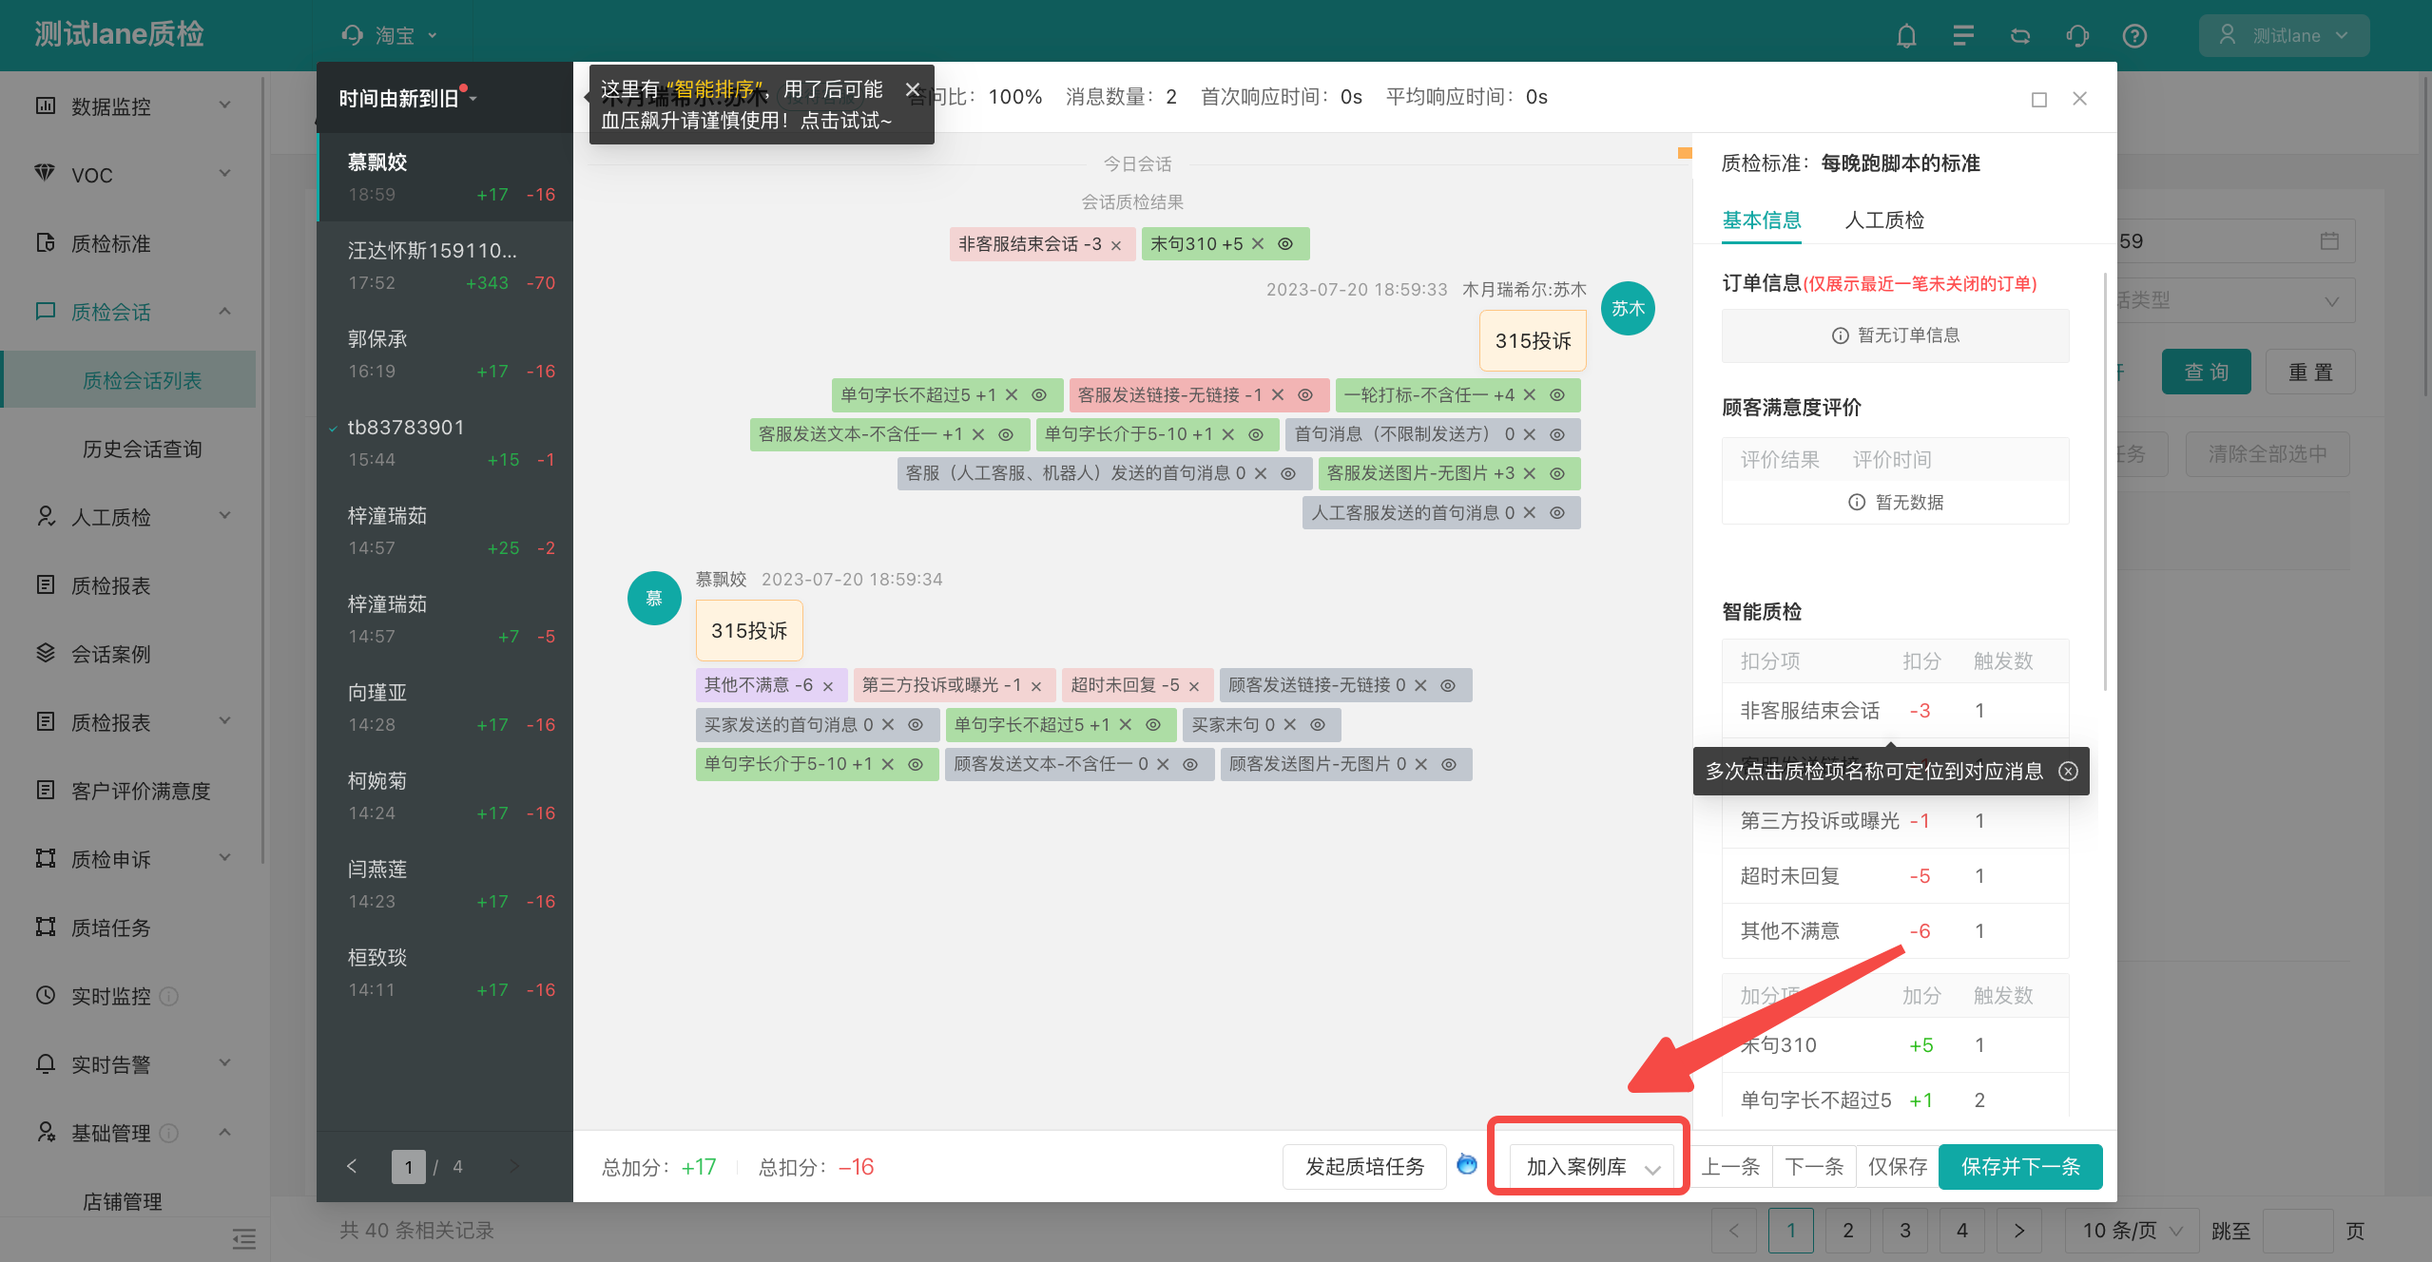This screenshot has width=2432, height=1262.
Task: Switch to the 人工质检 tab
Action: 1884,220
